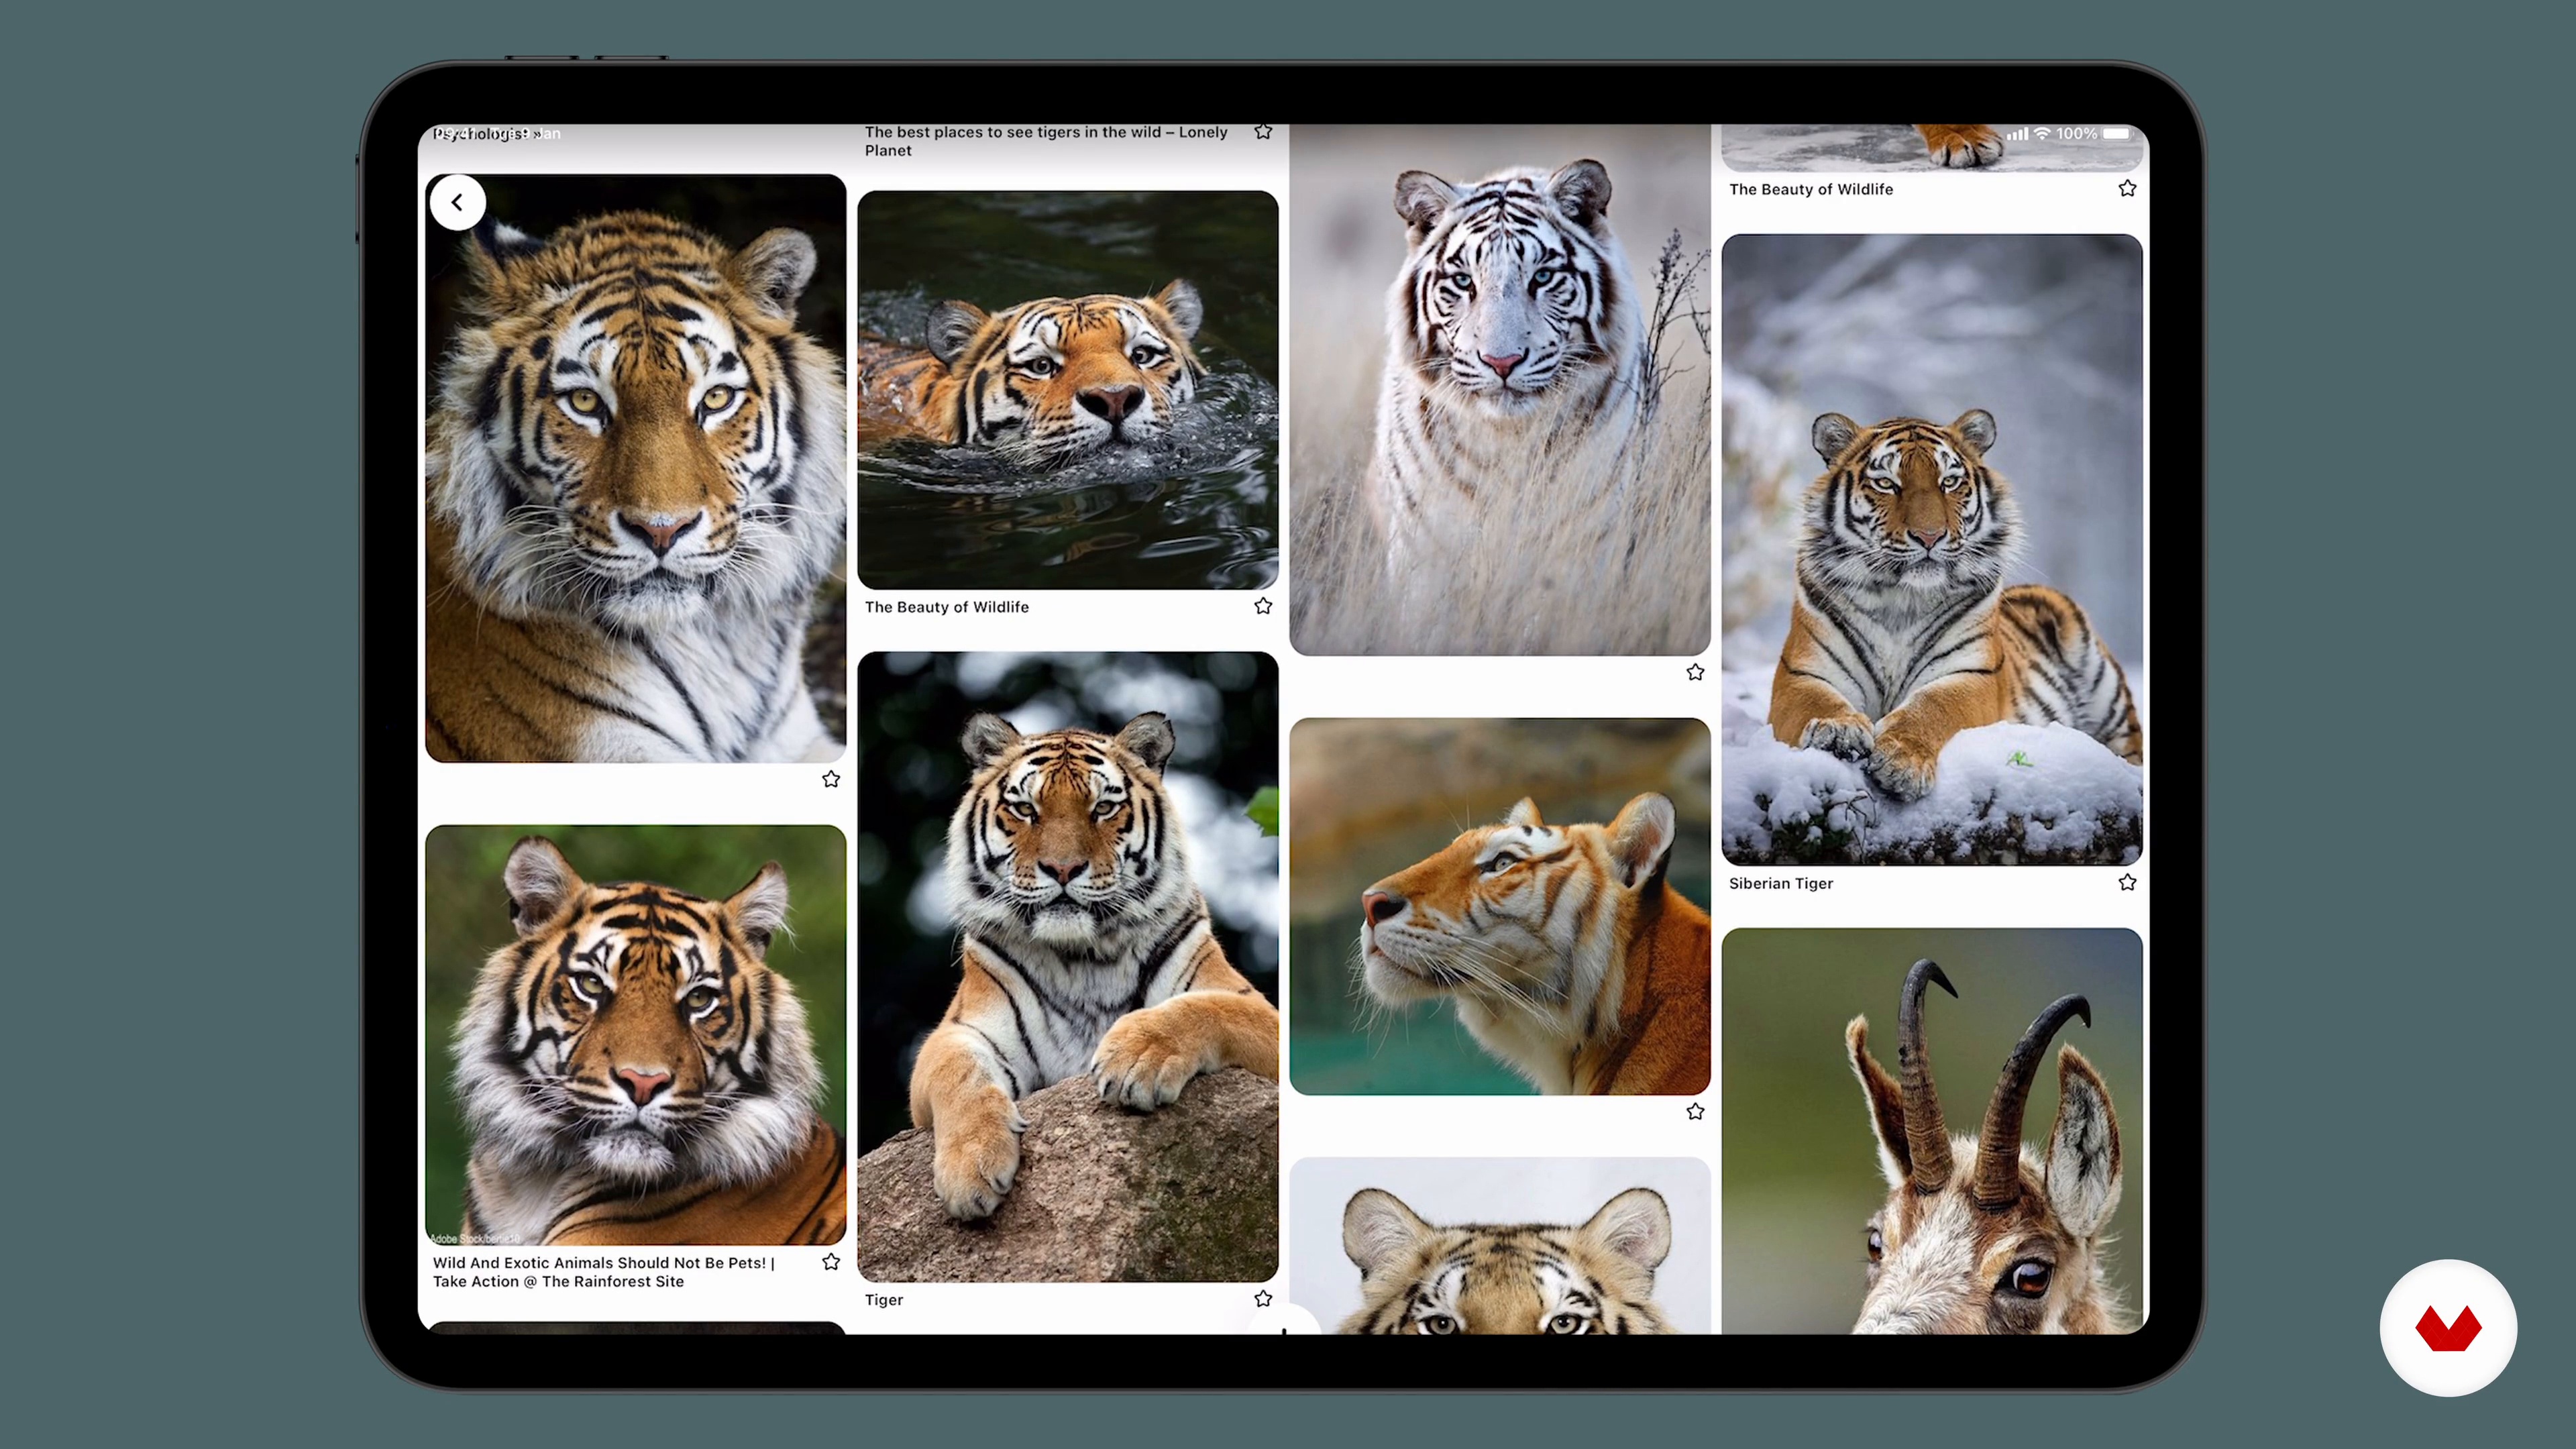
Task: Open the tiger with green background photo
Action: tap(635, 1035)
